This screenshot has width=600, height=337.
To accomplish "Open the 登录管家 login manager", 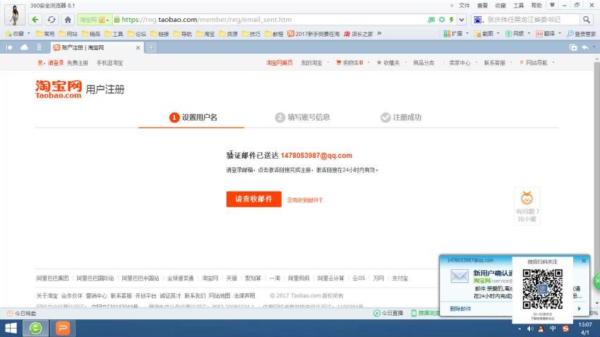I will coord(581,34).
